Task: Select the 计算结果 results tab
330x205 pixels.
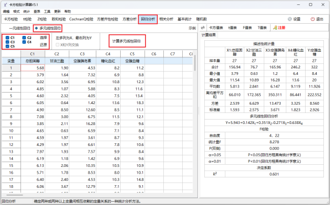Action: click(x=209, y=35)
